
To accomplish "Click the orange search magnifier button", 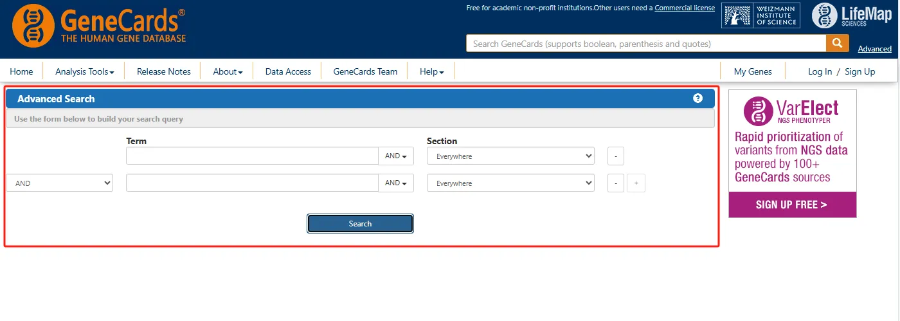I will (836, 43).
